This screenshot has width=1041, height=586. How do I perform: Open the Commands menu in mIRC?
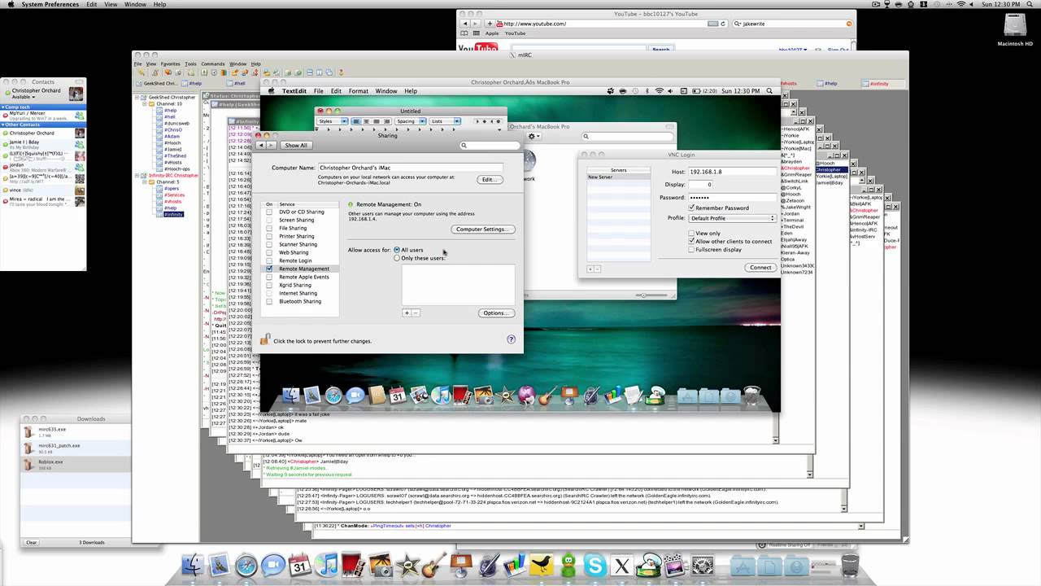click(x=212, y=63)
